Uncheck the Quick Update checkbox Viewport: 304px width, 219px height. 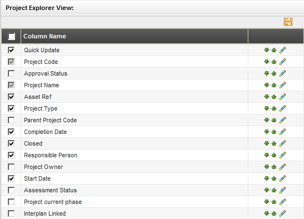pyautogui.click(x=11, y=50)
